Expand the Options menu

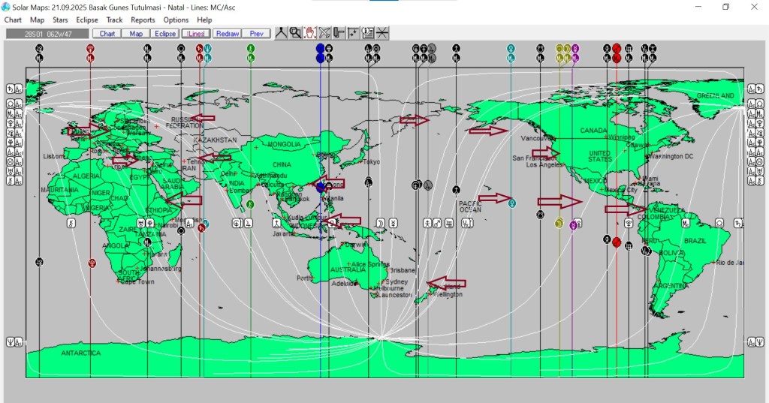click(x=176, y=20)
